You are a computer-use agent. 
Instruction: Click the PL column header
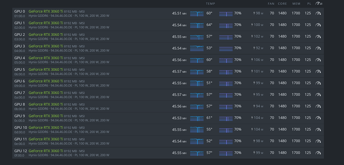point(309,4)
